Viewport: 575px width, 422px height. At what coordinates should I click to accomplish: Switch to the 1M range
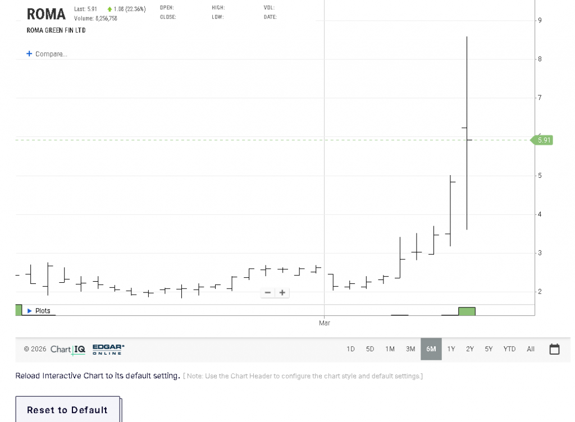(x=390, y=349)
